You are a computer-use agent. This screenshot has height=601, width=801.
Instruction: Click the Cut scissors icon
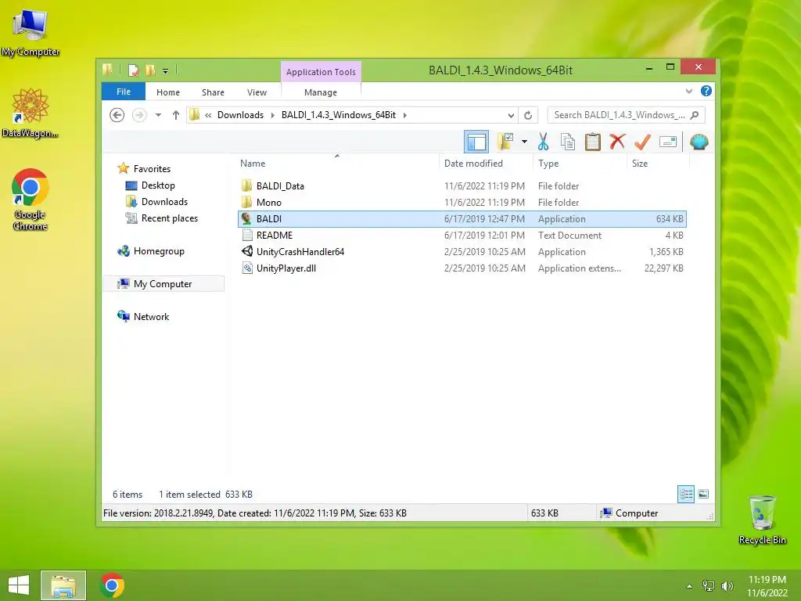543,142
